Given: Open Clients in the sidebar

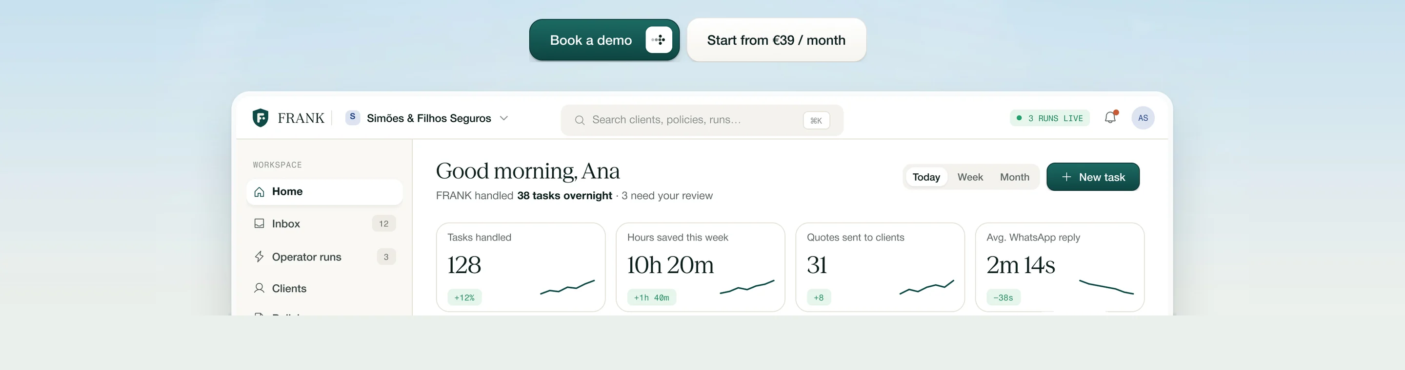Looking at the screenshot, I should click(x=324, y=288).
